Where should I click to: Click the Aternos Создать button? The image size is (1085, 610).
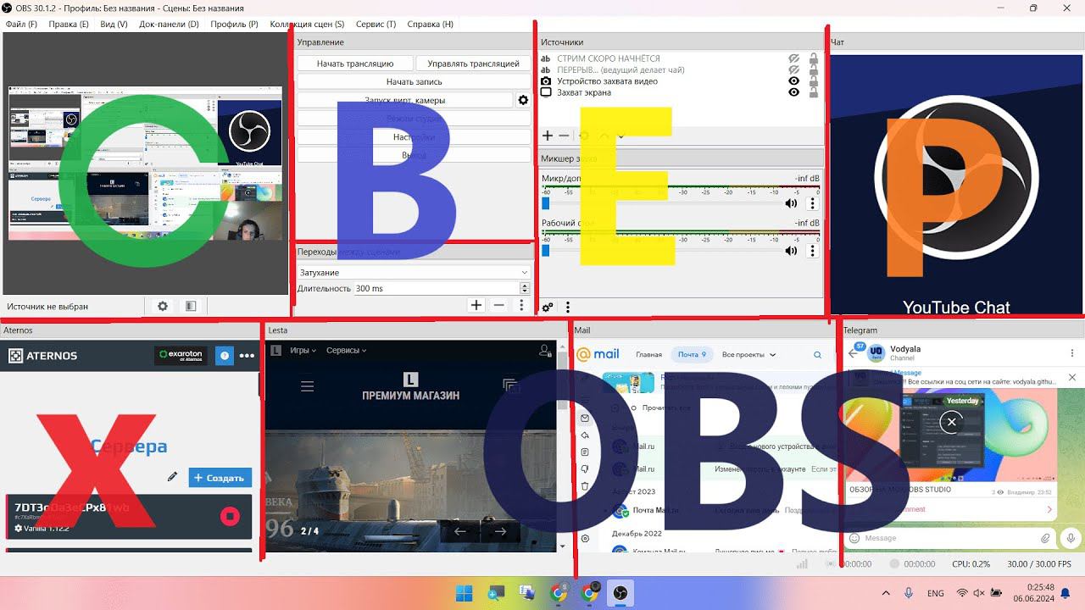220,478
